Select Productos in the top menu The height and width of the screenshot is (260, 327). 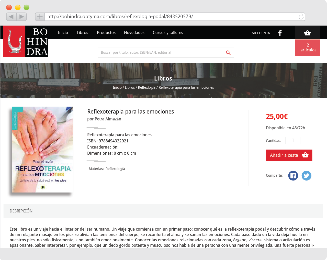106,33
